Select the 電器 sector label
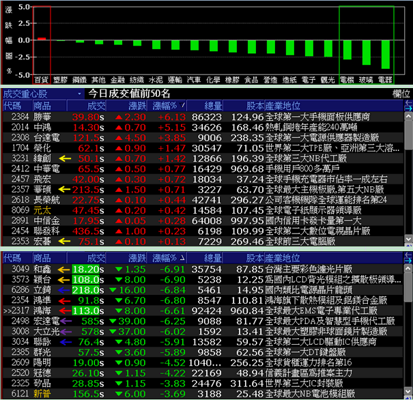Screen dimensions: 413x400 385,80
